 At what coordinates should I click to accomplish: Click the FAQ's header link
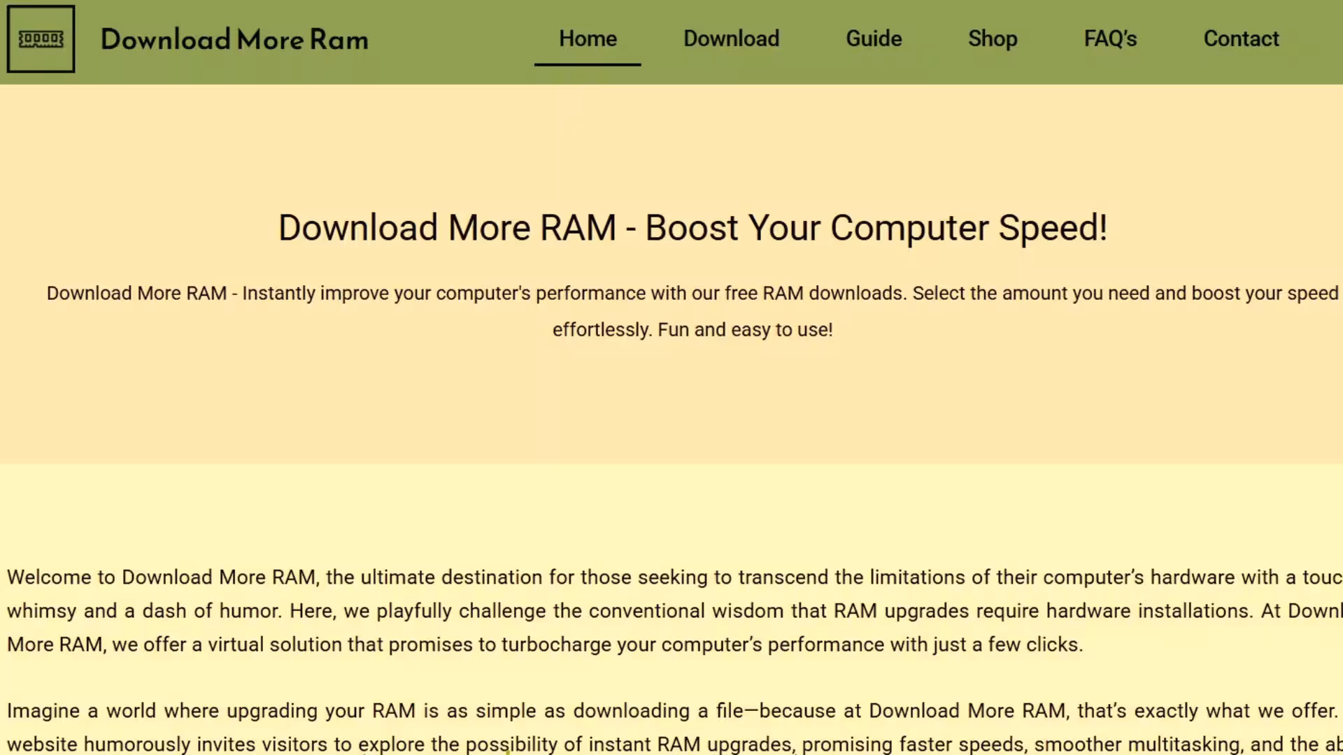tap(1109, 38)
